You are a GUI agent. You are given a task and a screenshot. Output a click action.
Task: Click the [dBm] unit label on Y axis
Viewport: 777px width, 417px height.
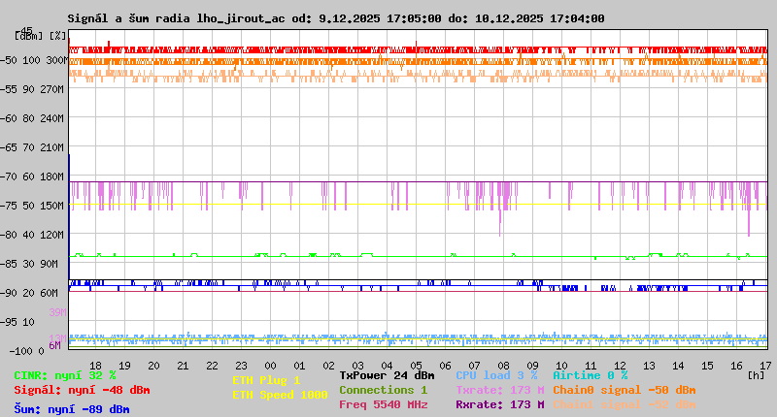(x=29, y=35)
